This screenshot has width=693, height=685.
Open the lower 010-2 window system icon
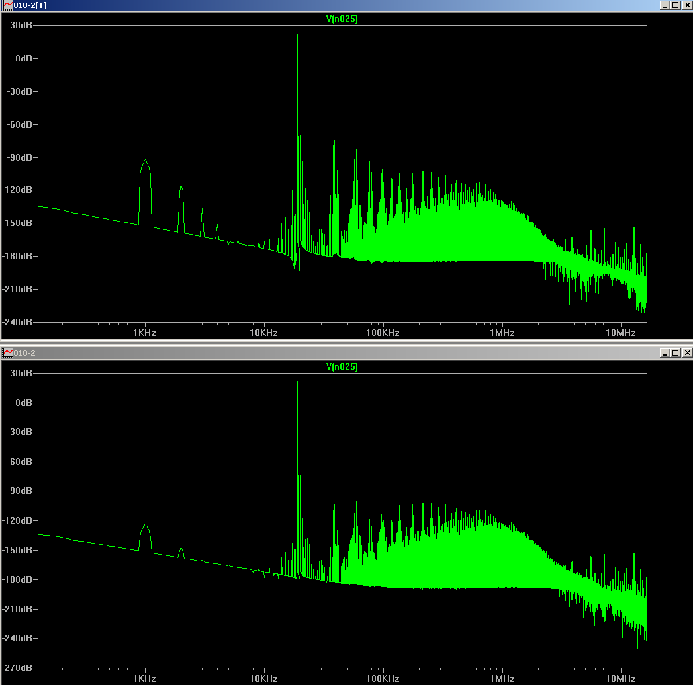click(7, 352)
